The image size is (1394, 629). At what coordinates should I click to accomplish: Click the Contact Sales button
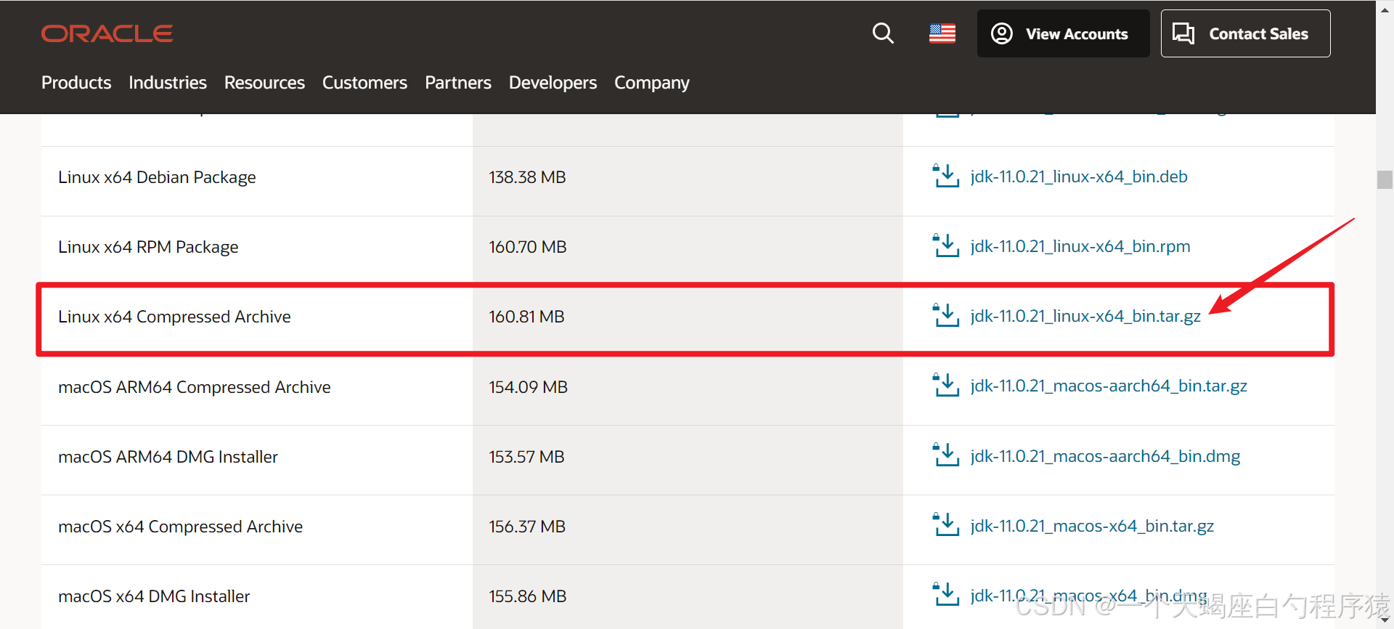coord(1245,33)
